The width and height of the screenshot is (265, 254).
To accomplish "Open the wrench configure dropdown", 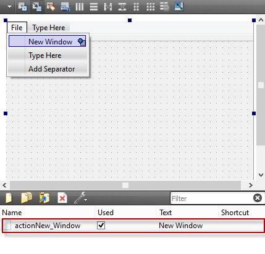I will point(80,198).
